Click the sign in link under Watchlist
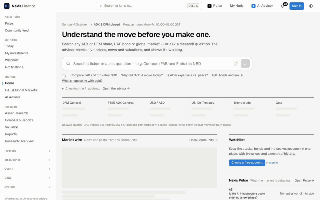Image resolution: width=320 pixels, height=200 pixels. tap(273, 163)
